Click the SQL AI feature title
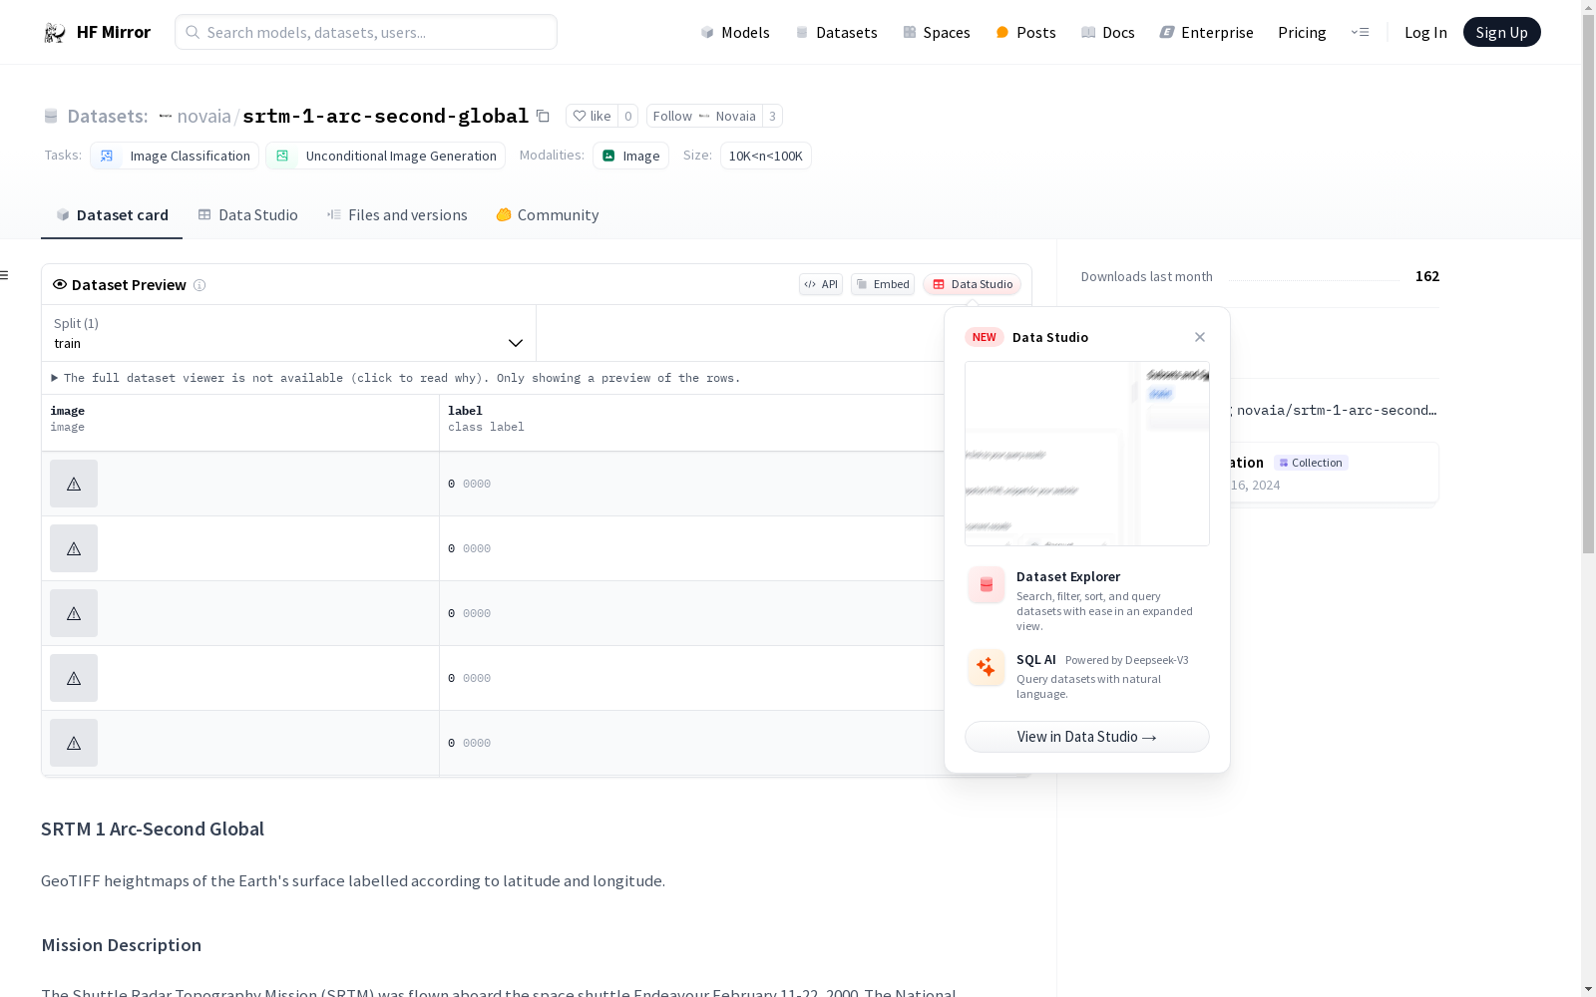 point(1036,659)
